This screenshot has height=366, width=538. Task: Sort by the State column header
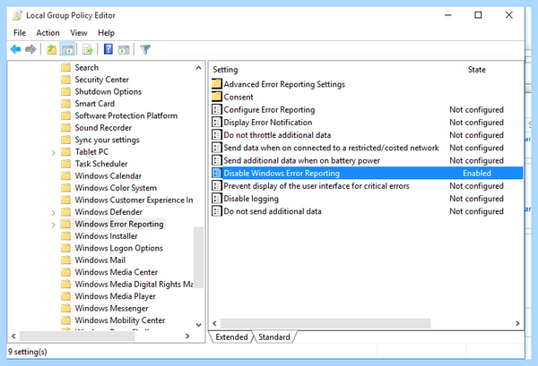tap(477, 70)
